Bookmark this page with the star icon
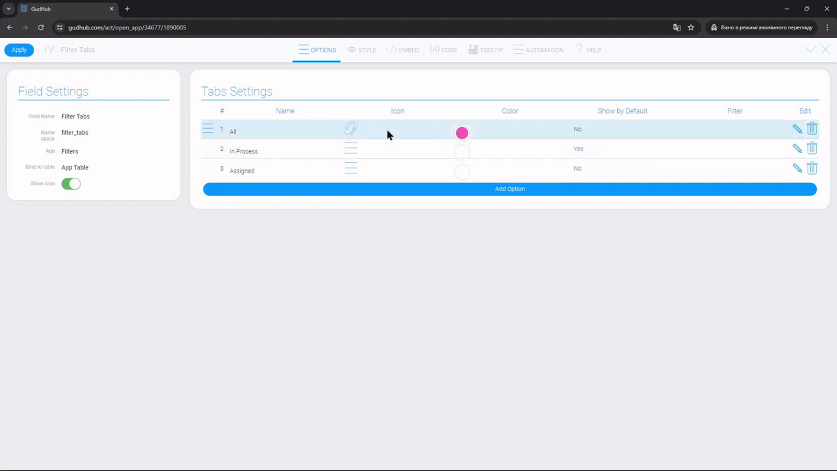837x471 pixels. [x=691, y=27]
